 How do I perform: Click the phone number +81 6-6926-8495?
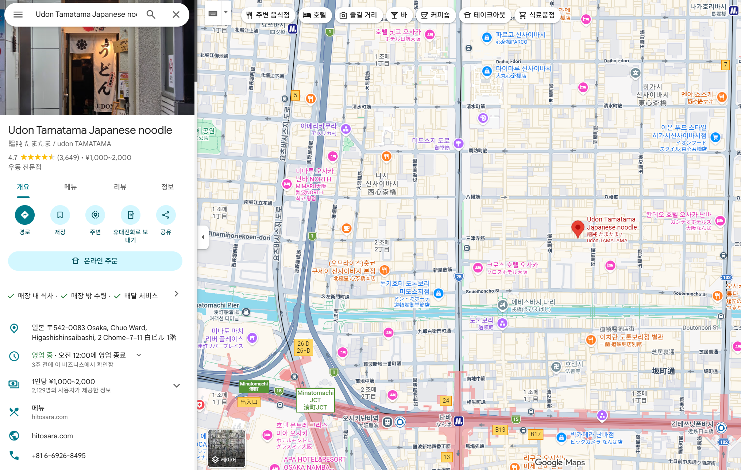click(59, 456)
